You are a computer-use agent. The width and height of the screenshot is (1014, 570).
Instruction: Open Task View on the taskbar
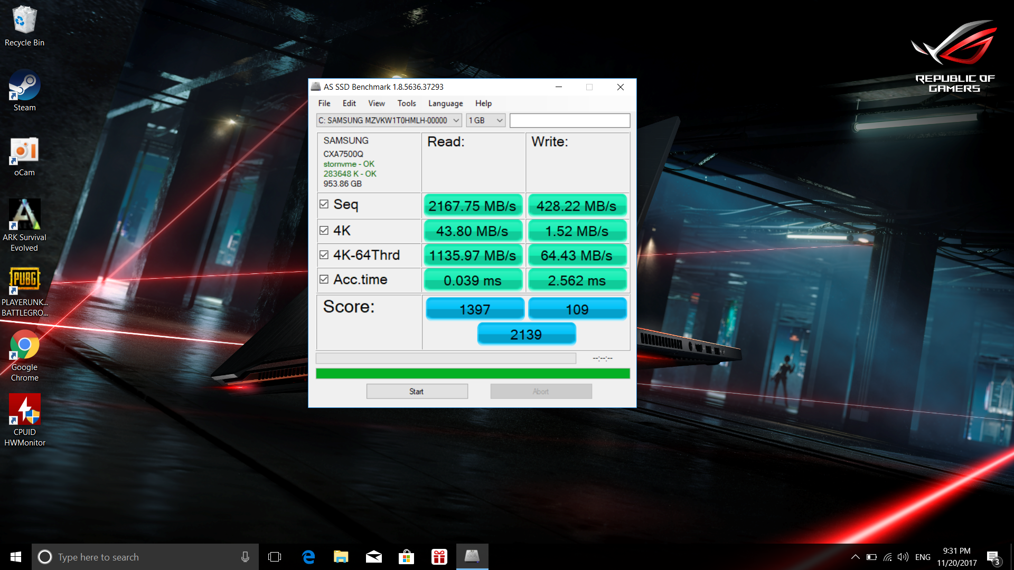click(x=275, y=557)
